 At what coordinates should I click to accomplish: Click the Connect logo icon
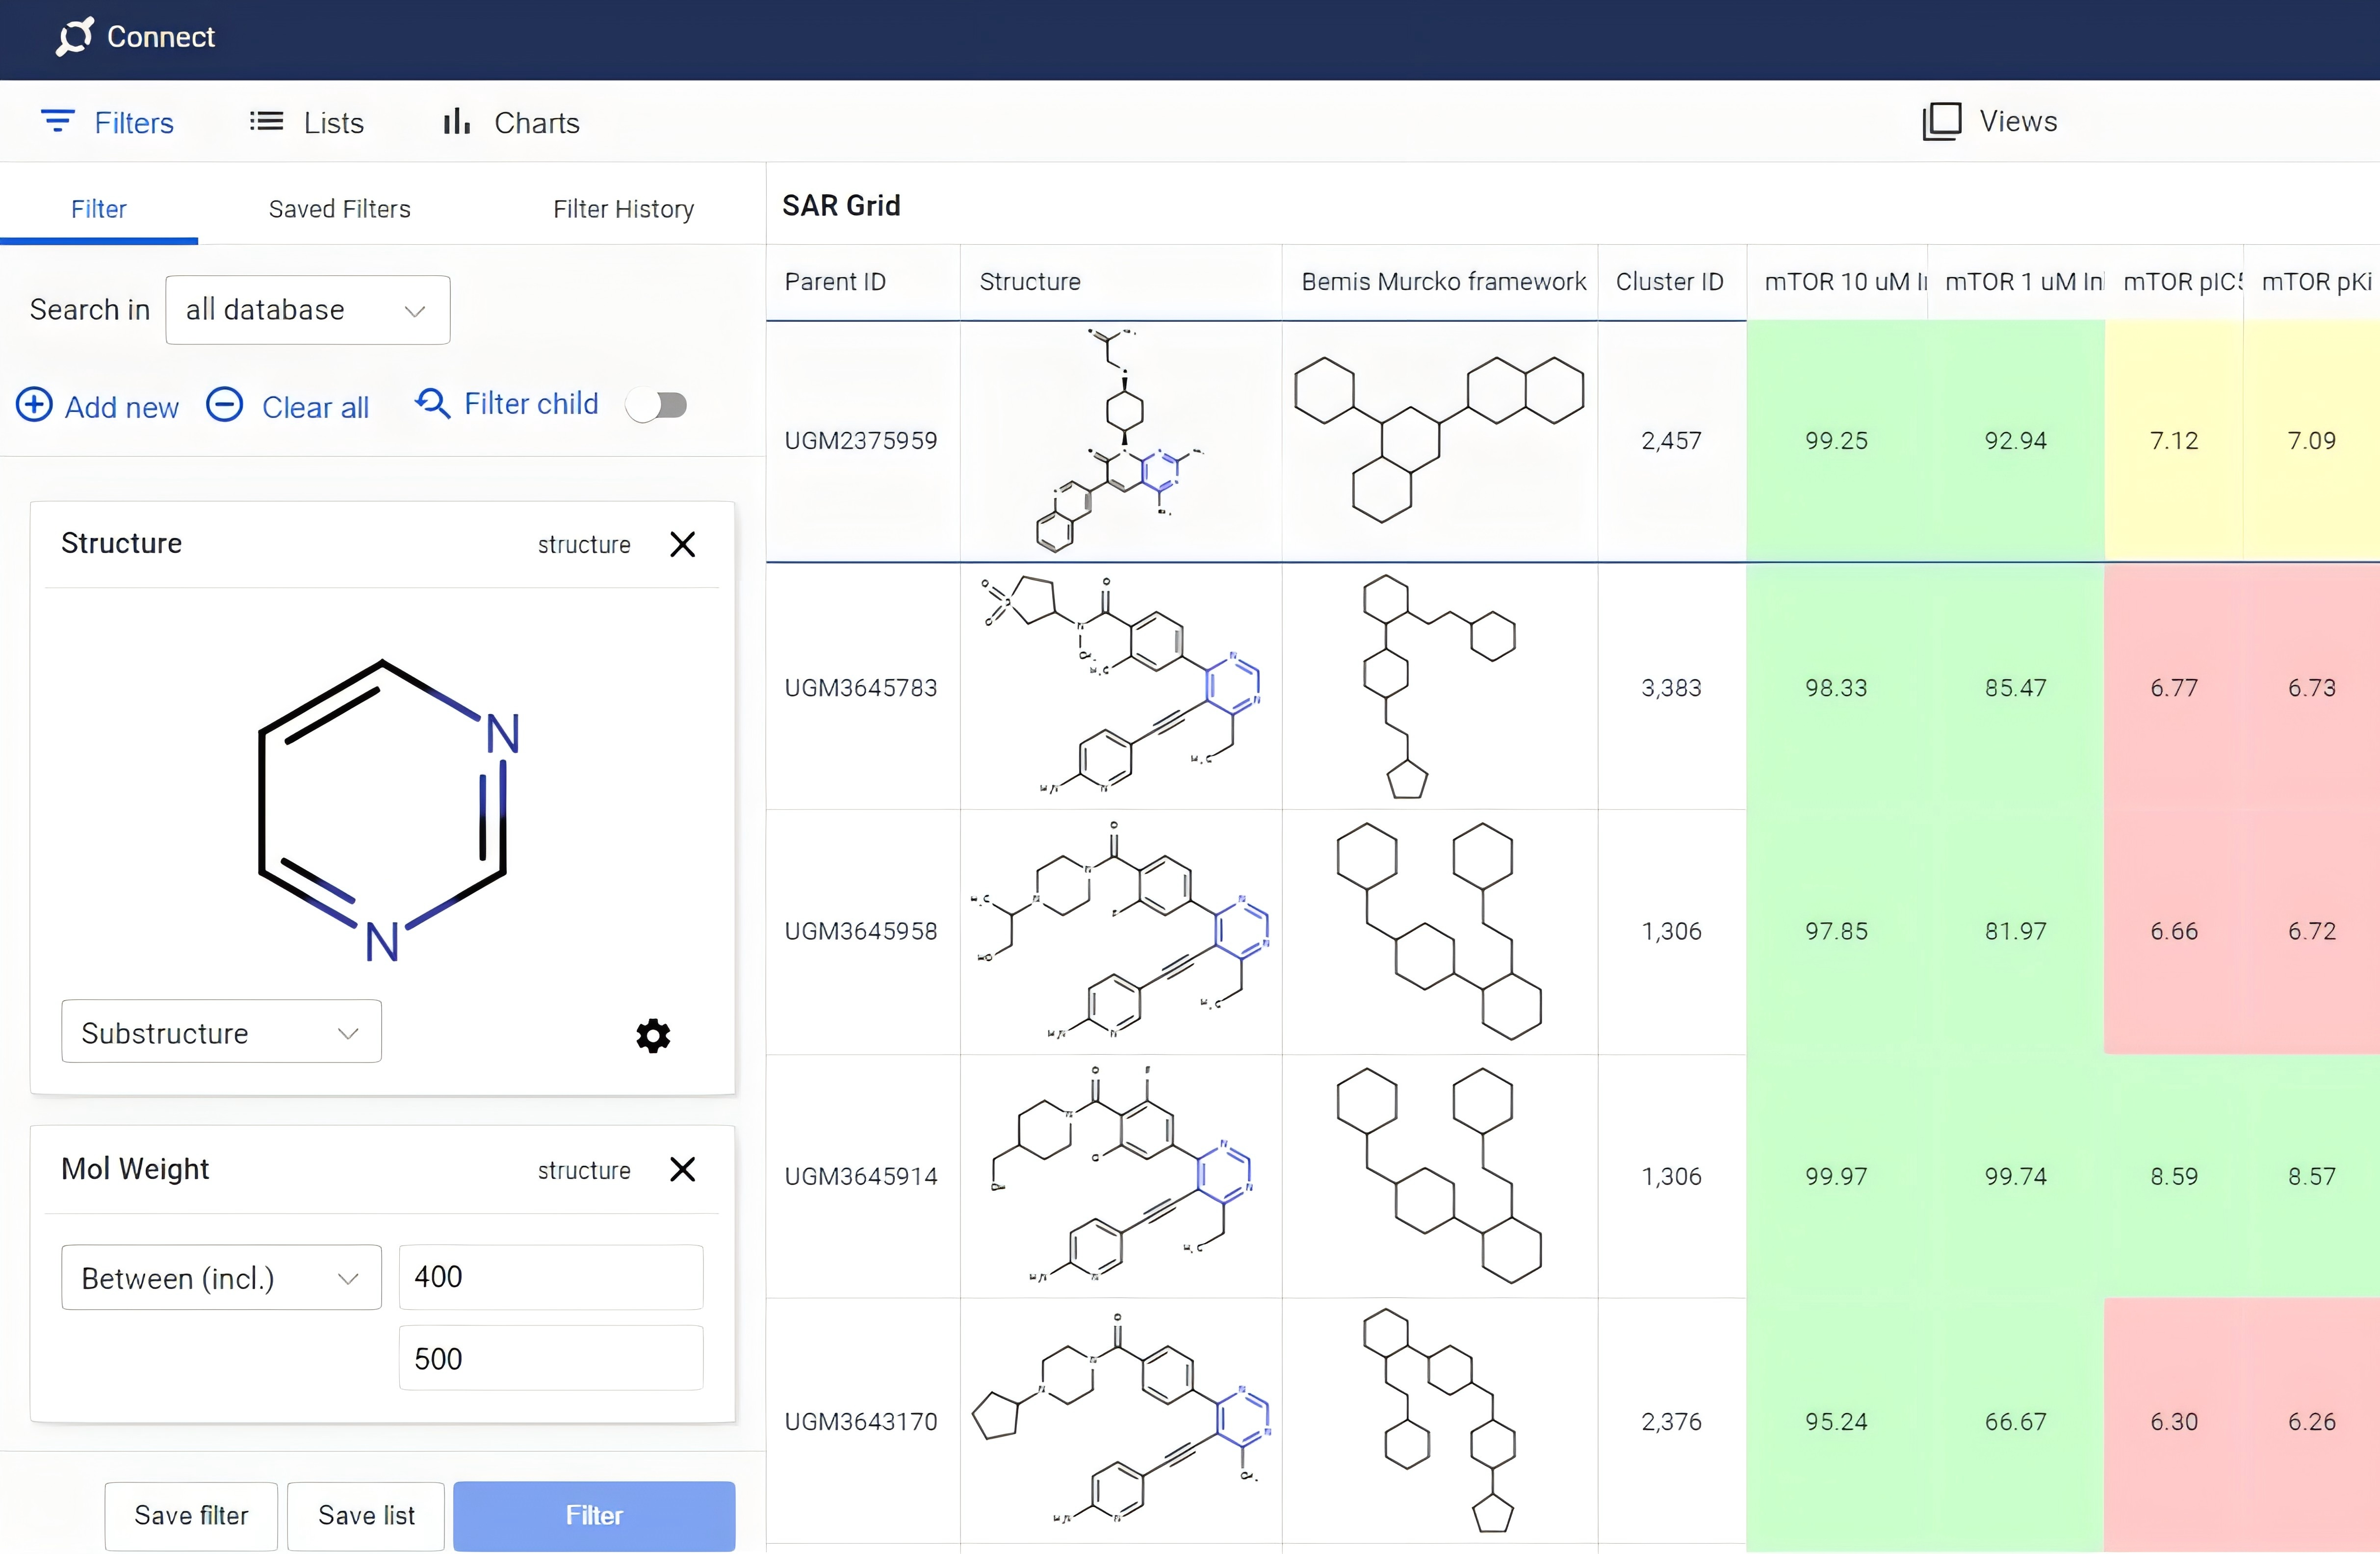pyautogui.click(x=75, y=37)
